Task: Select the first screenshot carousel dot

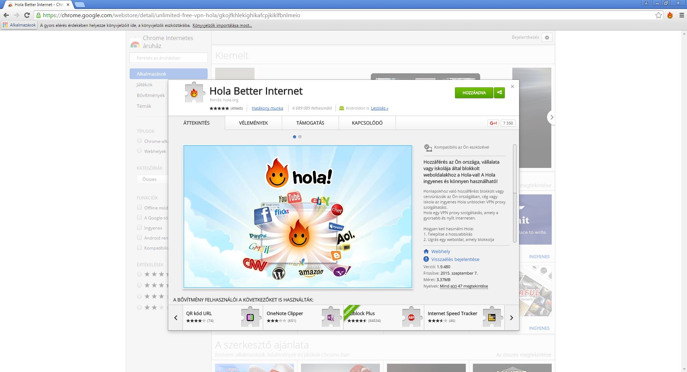Action: click(x=295, y=137)
